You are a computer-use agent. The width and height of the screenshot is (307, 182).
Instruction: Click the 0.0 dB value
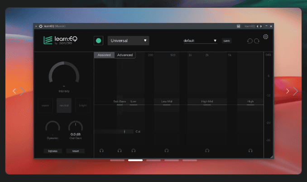[76, 134]
